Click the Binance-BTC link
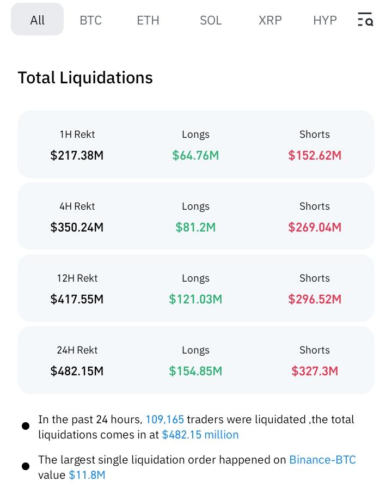The width and height of the screenshot is (392, 487). click(322, 459)
